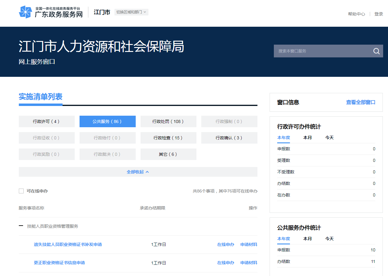This screenshot has height=276, width=388.
Task: Switch 公共服务办件统计 to 本月 tab
Action: [308, 239]
